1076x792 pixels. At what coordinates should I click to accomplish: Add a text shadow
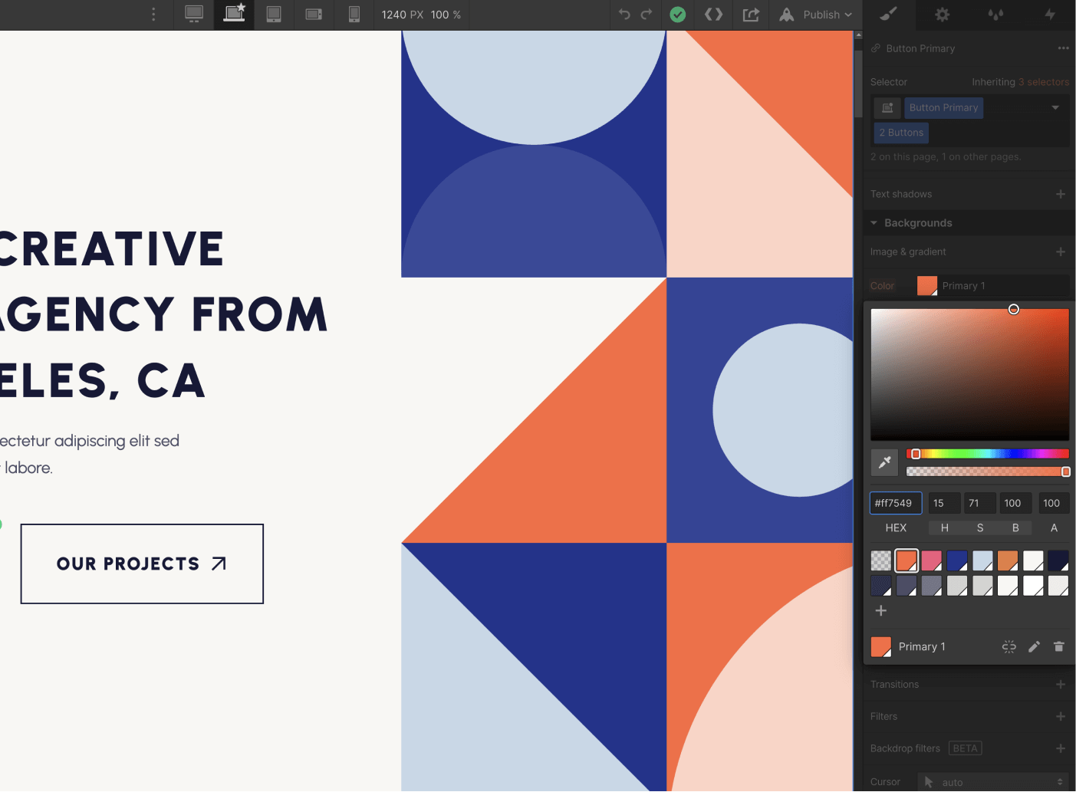coord(1061,194)
